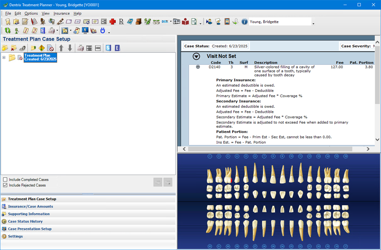Click the blue info icon beside patient name

tap(244, 22)
